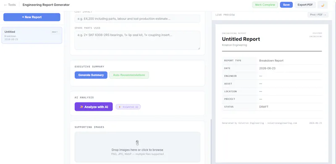Click the DRAFT status value in preview
Image resolution: width=336 pixels, height=164 pixels.
pyautogui.click(x=264, y=107)
